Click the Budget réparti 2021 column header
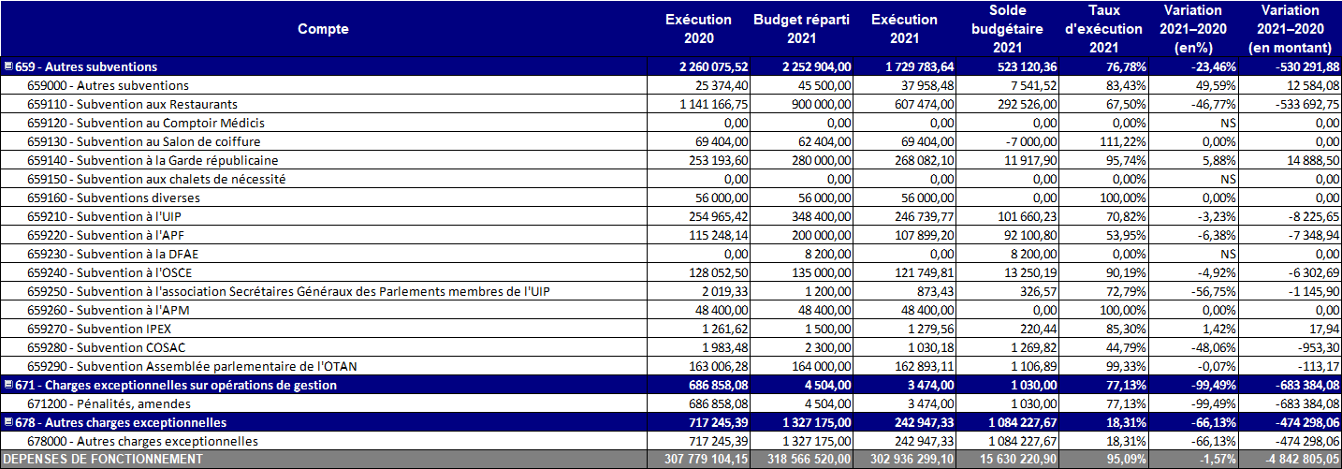1342x469 pixels. [x=801, y=29]
